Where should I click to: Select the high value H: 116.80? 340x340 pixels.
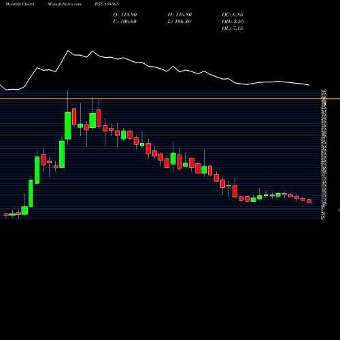pyautogui.click(x=180, y=15)
